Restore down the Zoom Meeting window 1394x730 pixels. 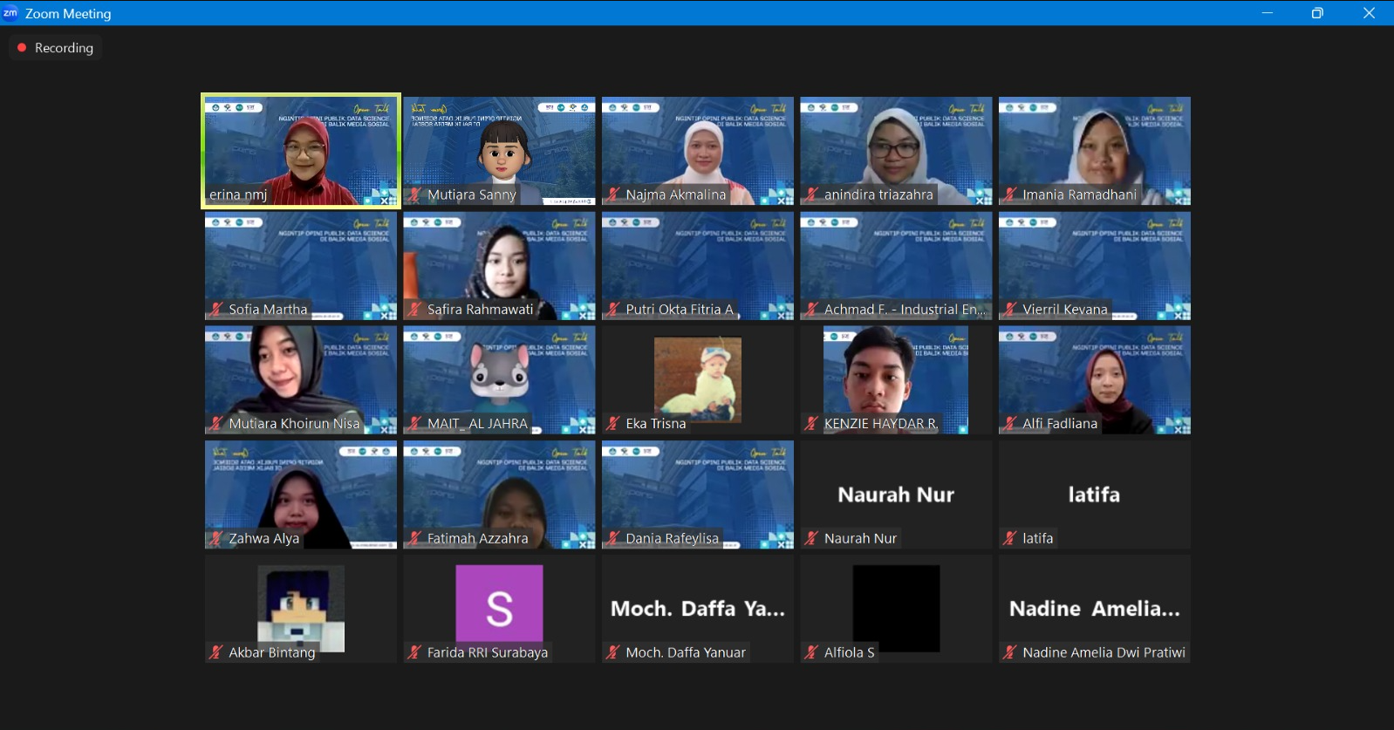click(1317, 13)
